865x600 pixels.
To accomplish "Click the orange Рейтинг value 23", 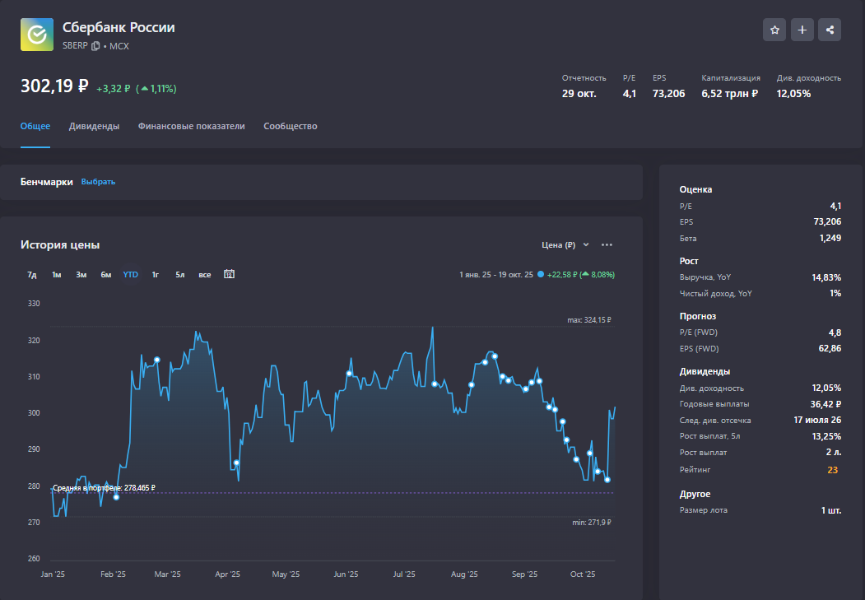I will click(832, 470).
